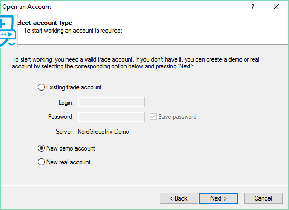
Task: Click the Password: field label
Action: [61, 117]
